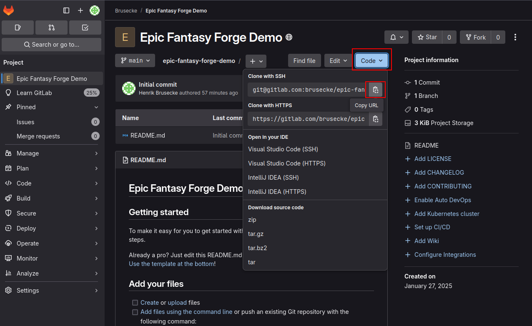
Task: Open the Initial commit link
Action: [x=158, y=85]
